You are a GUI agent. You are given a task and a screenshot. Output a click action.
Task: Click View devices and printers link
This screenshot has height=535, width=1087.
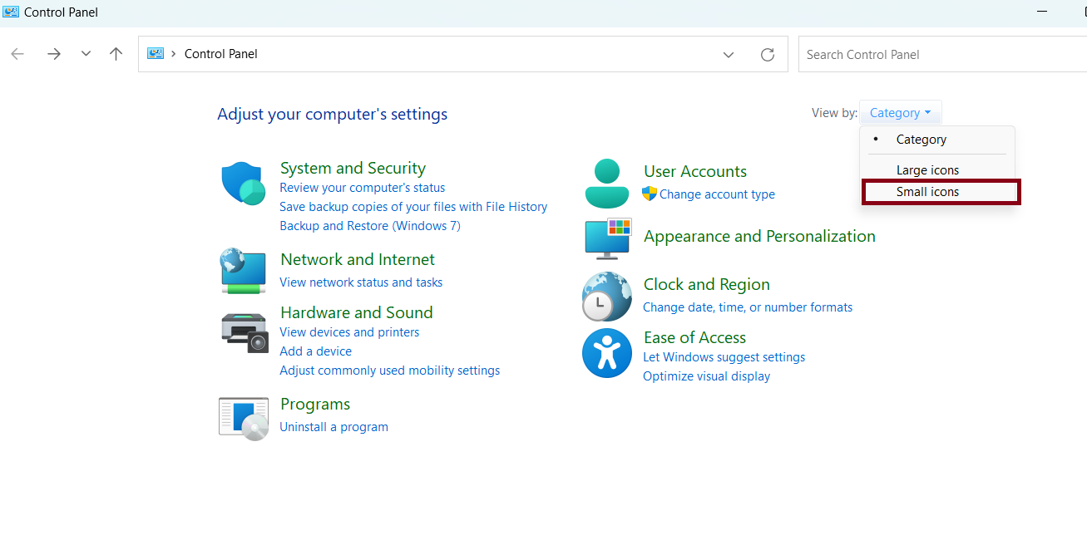point(349,332)
